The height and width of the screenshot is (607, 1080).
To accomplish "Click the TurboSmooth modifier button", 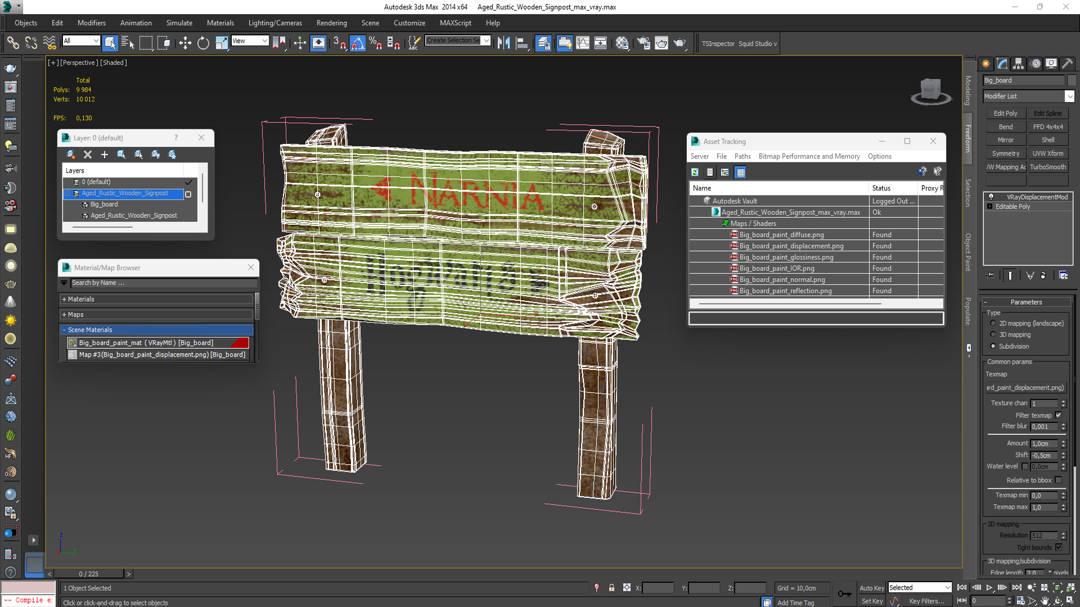I will pos(1048,167).
